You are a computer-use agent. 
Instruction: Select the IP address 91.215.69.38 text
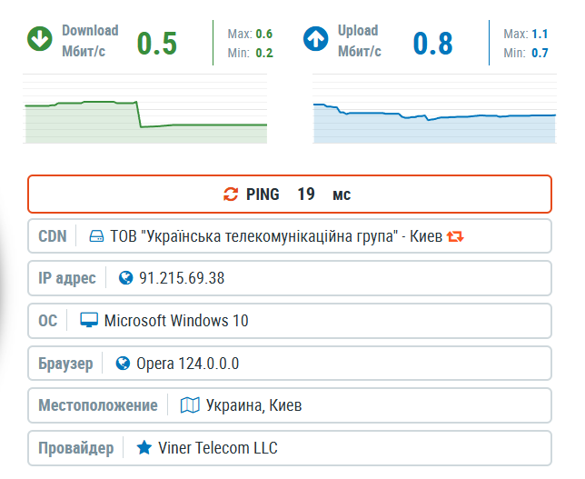coord(182,278)
